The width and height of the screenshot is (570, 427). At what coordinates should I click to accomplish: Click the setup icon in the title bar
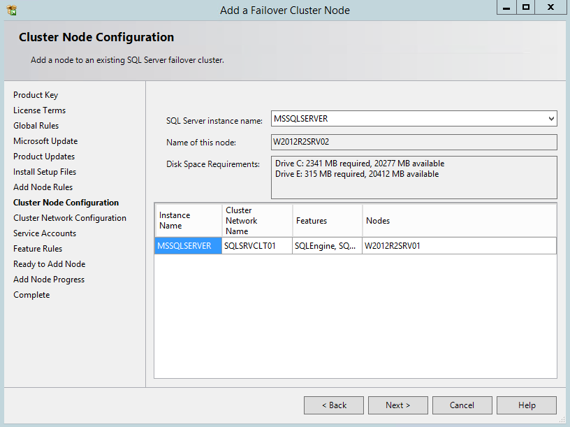[x=11, y=10]
